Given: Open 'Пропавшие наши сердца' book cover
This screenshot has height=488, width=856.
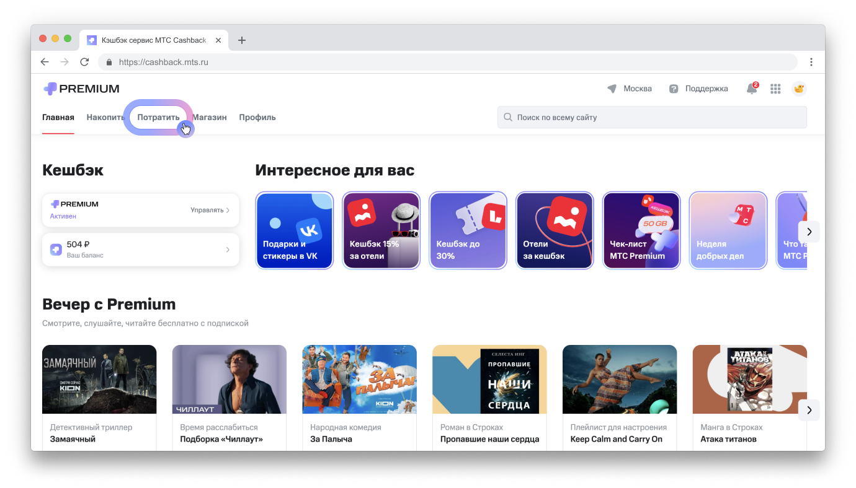Looking at the screenshot, I should coord(489,379).
